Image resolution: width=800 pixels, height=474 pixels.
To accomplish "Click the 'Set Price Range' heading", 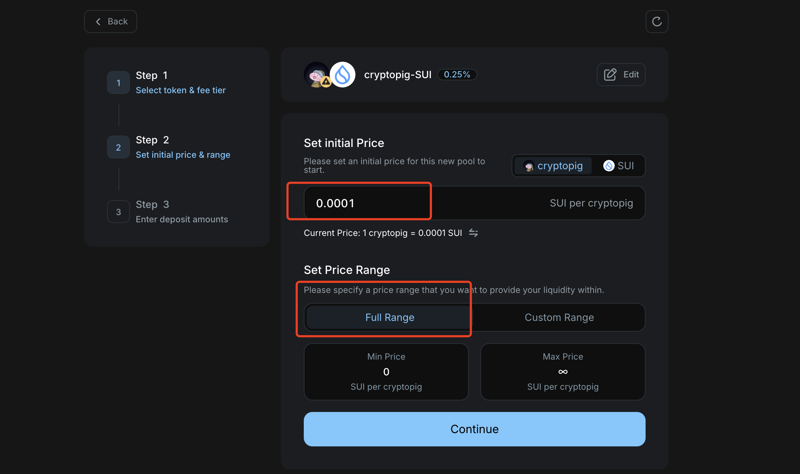I will point(346,270).
